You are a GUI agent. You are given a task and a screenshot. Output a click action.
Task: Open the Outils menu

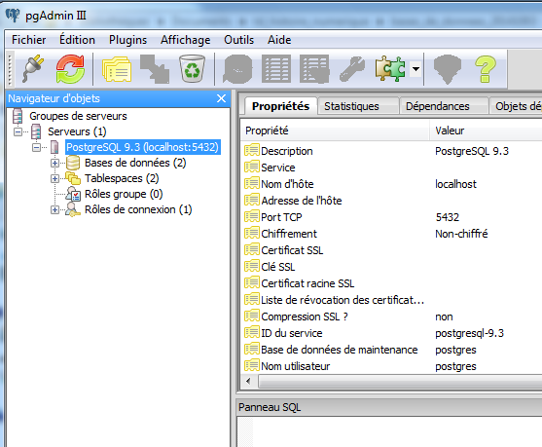coord(238,40)
